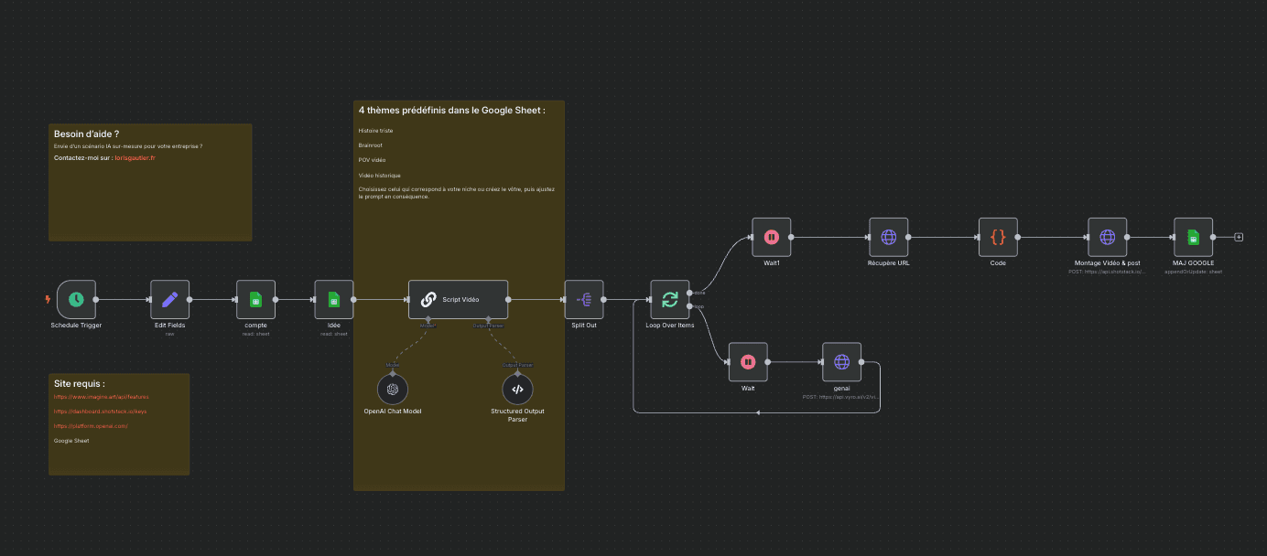
Task: Click the 4 thèmes prédéfinis note heading
Action: tap(452, 110)
